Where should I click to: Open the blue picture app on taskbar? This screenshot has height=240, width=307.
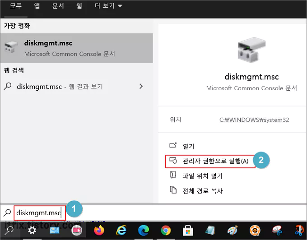(x=54, y=231)
